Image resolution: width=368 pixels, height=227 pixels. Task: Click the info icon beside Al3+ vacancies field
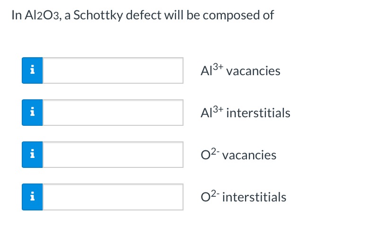click(32, 71)
